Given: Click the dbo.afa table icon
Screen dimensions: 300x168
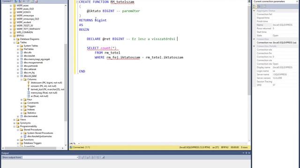Looking at the screenshot, I should [x=22, y=52].
